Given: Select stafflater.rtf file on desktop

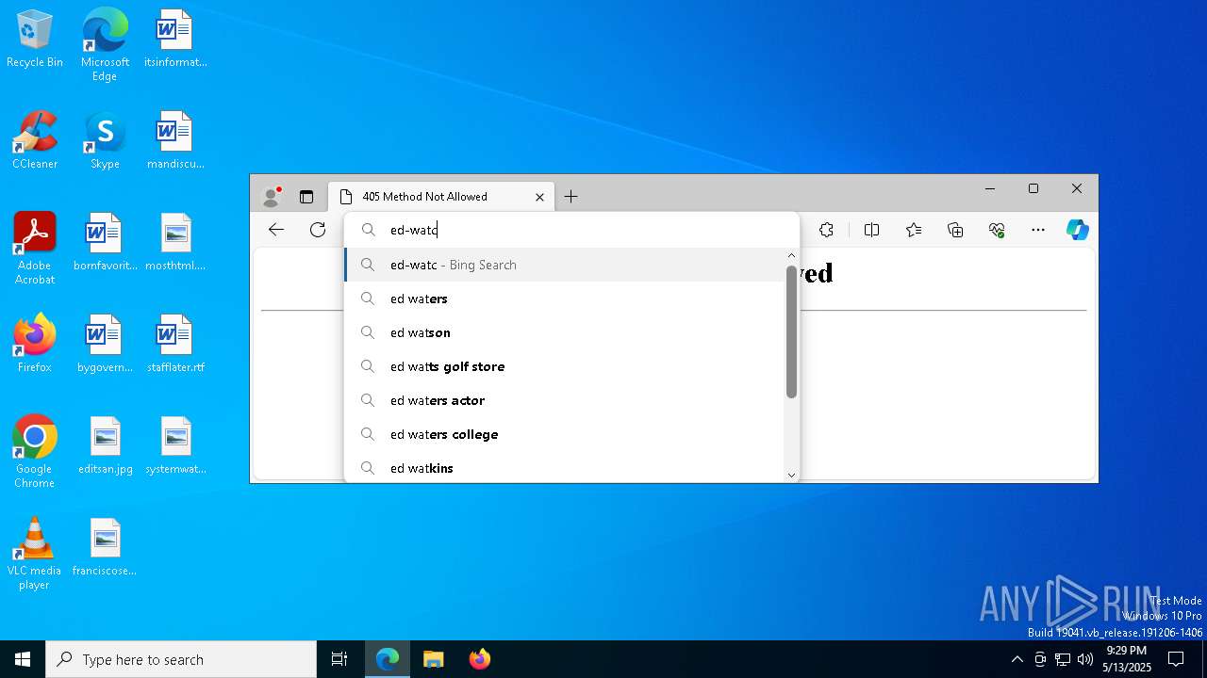Looking at the screenshot, I should coord(175,345).
